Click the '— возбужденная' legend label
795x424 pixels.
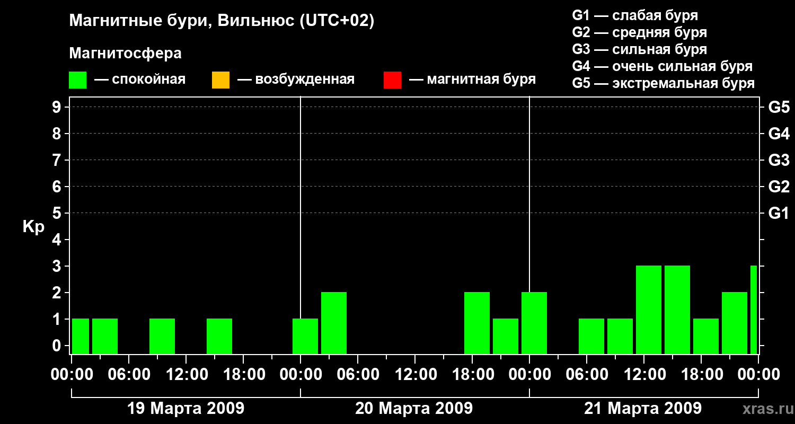(x=296, y=79)
